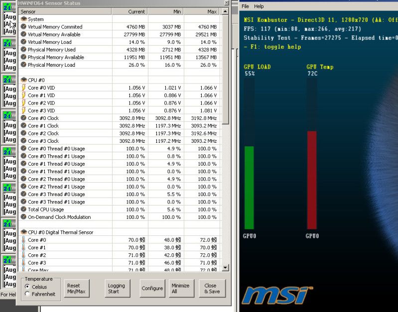Image resolution: width=398 pixels, height=312 pixels.
Task: Click the green GPU LOAD bar
Action: (249, 188)
